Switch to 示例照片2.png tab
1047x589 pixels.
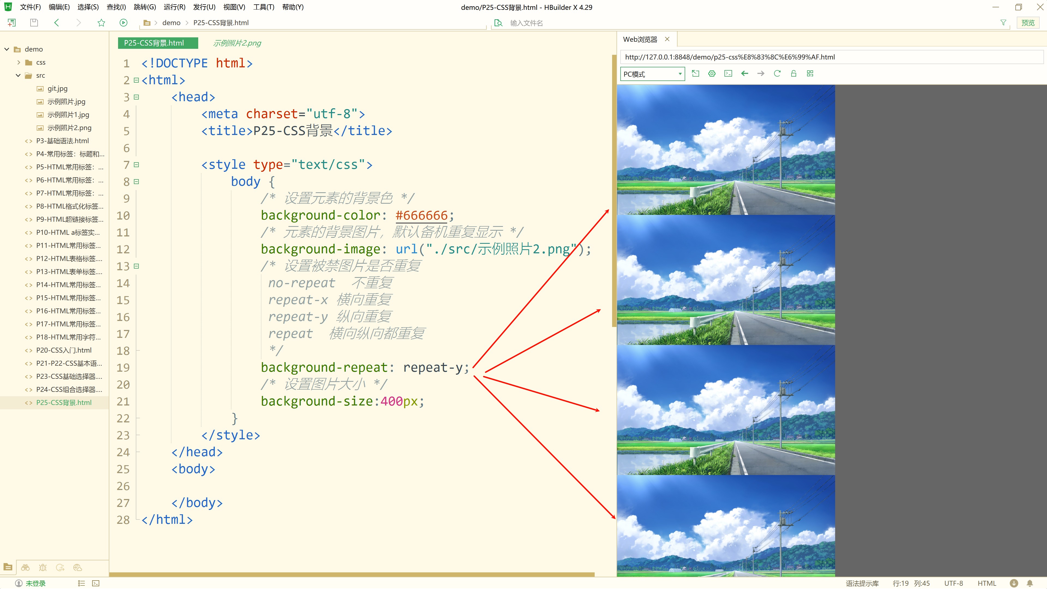tap(237, 43)
